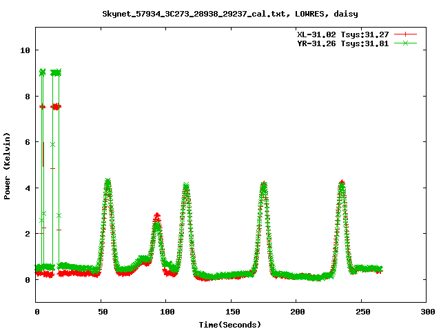
Task: Click the y-axis tick label '6'
Action: [x=28, y=142]
